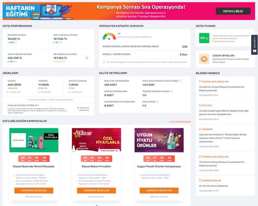Open Pazarlama Araçları notification dated 15 Şubat 13:06
The image size is (258, 206).
tap(225, 164)
